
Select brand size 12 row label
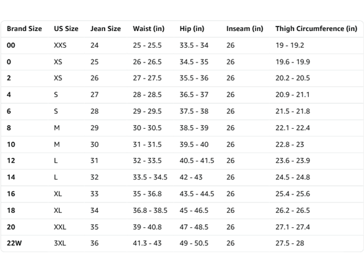(11, 160)
